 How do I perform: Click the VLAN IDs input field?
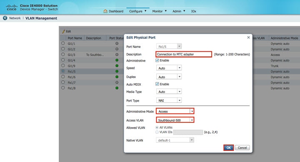(x=188, y=132)
